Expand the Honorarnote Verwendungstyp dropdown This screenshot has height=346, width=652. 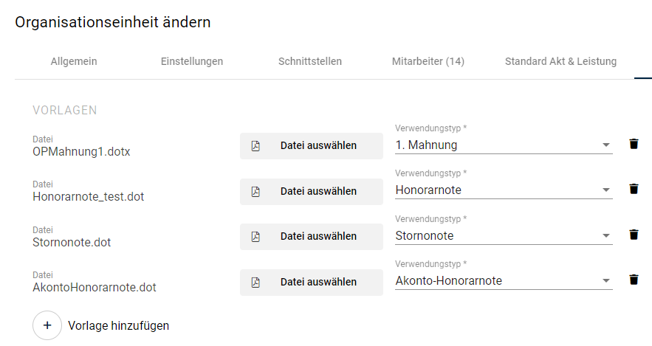pos(504,190)
